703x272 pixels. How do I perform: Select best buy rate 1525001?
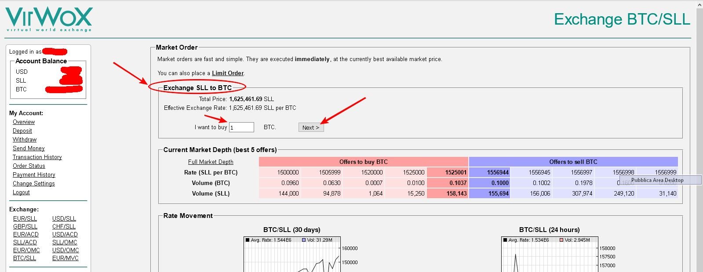tap(447, 172)
